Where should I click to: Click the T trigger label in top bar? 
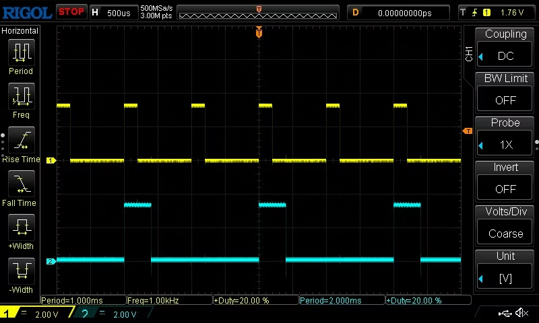pyautogui.click(x=463, y=13)
